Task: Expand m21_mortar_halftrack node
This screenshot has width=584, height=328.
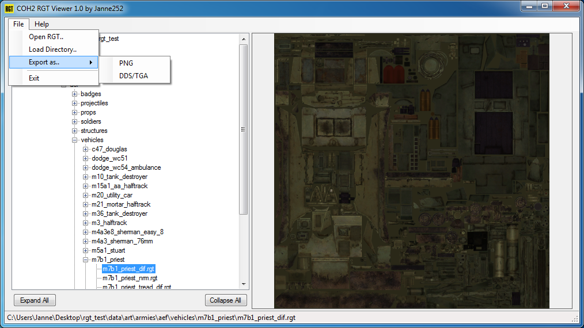Action: pyautogui.click(x=85, y=204)
